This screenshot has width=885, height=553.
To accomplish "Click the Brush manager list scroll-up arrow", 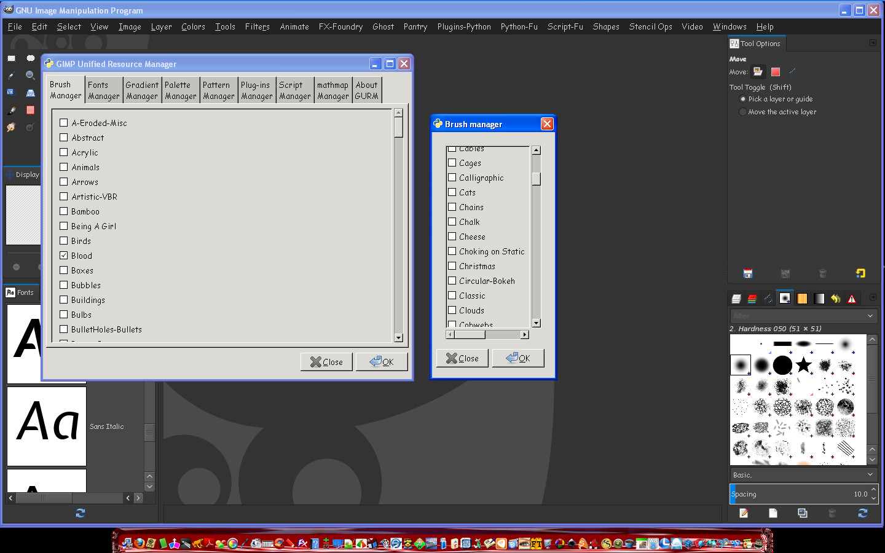I will (536, 151).
